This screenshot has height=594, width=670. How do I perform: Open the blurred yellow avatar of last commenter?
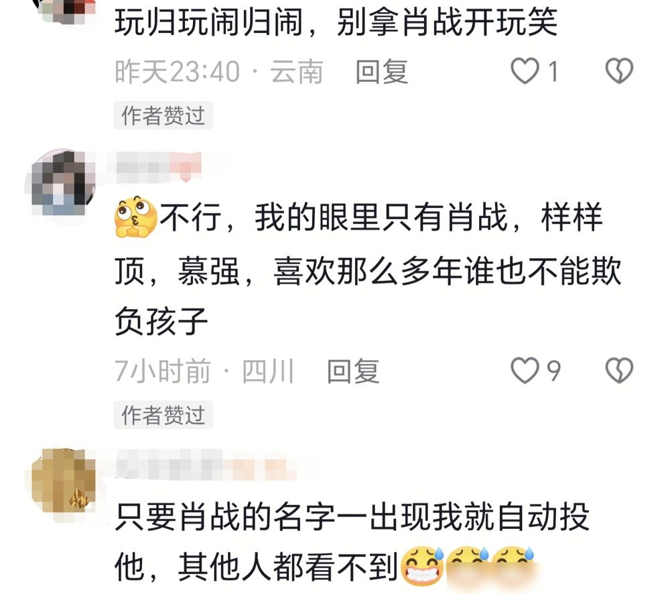(x=63, y=480)
